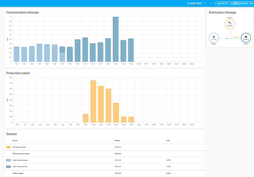Click the Solaire panel icon in distribution
The image size is (254, 177).
[230, 24]
